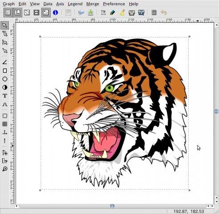The height and width of the screenshot is (214, 219).
Task: Open the blue Information icon
Action: click(x=55, y=12)
